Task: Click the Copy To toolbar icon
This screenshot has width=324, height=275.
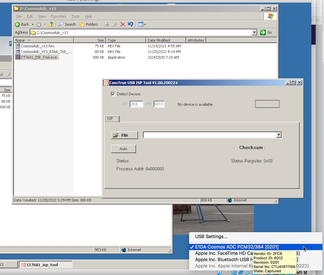Action: [115, 25]
